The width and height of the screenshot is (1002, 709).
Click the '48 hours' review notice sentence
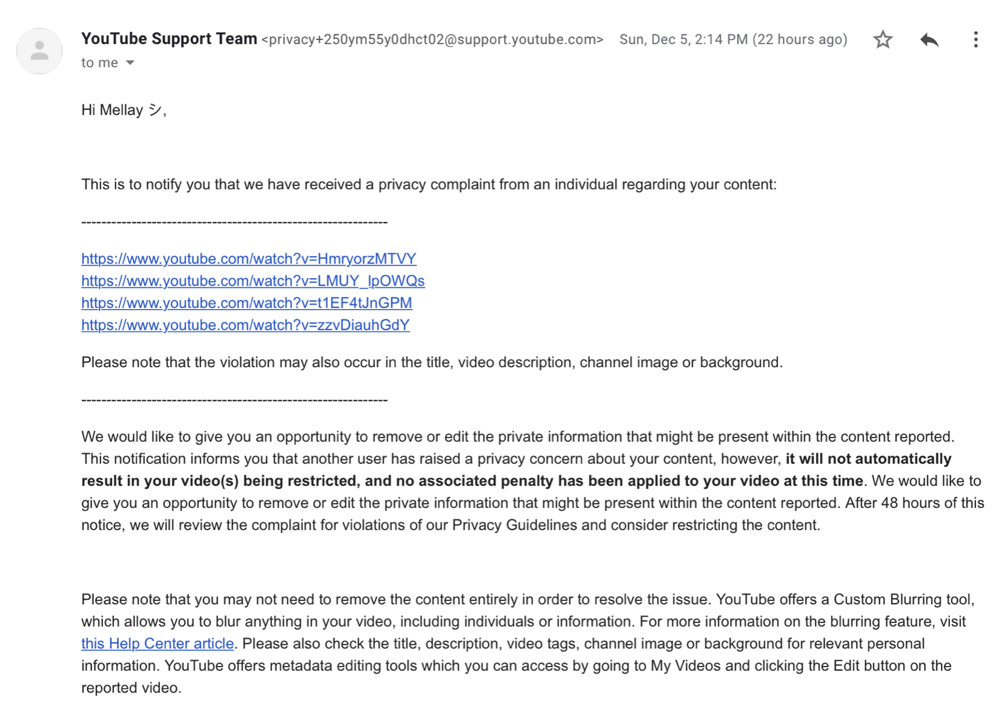click(533, 514)
